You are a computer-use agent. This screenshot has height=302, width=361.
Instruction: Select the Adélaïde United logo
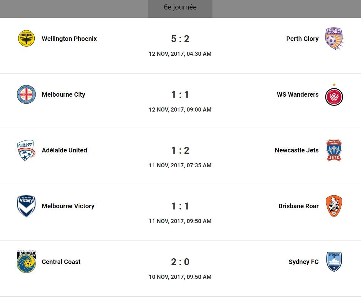(x=26, y=150)
